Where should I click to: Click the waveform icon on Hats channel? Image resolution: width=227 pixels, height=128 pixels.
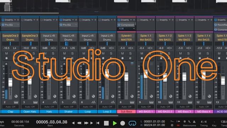(55, 102)
